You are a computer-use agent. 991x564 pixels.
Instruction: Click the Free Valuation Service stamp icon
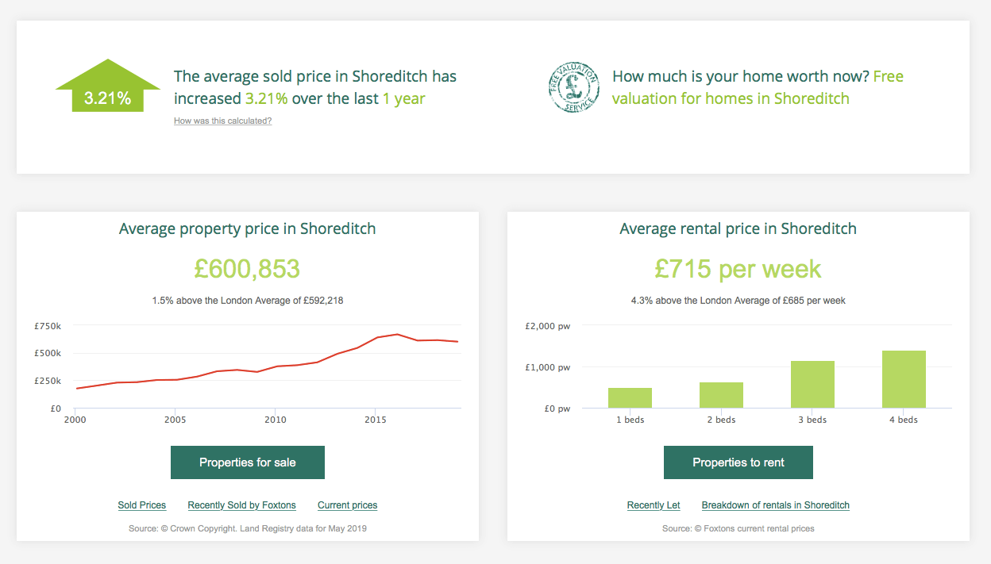point(576,87)
